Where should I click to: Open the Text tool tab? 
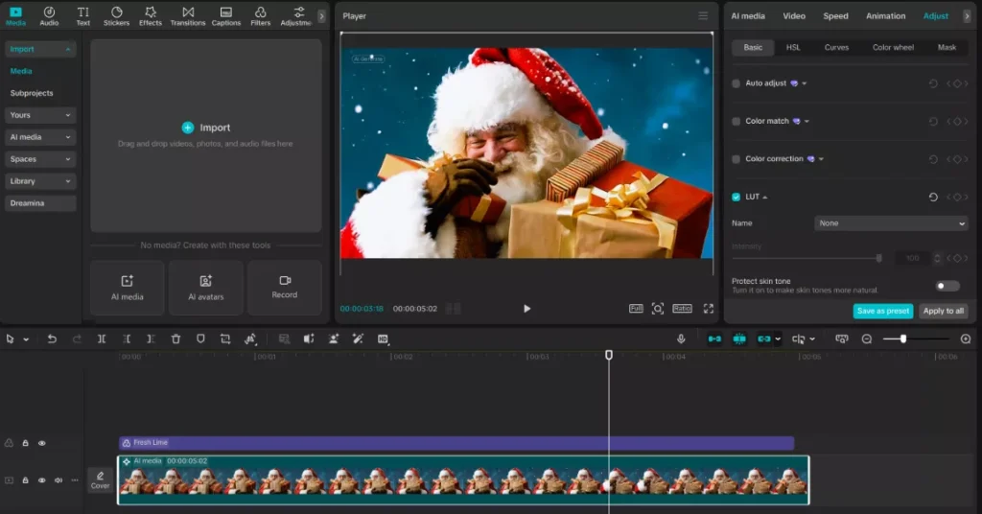[x=82, y=16]
